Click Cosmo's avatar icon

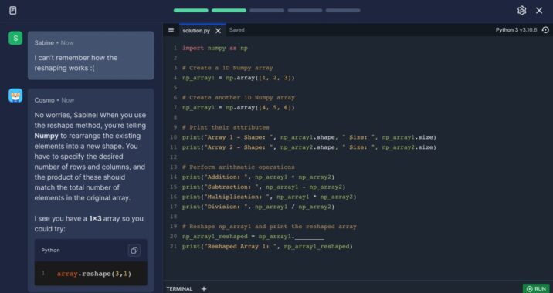[x=15, y=96]
